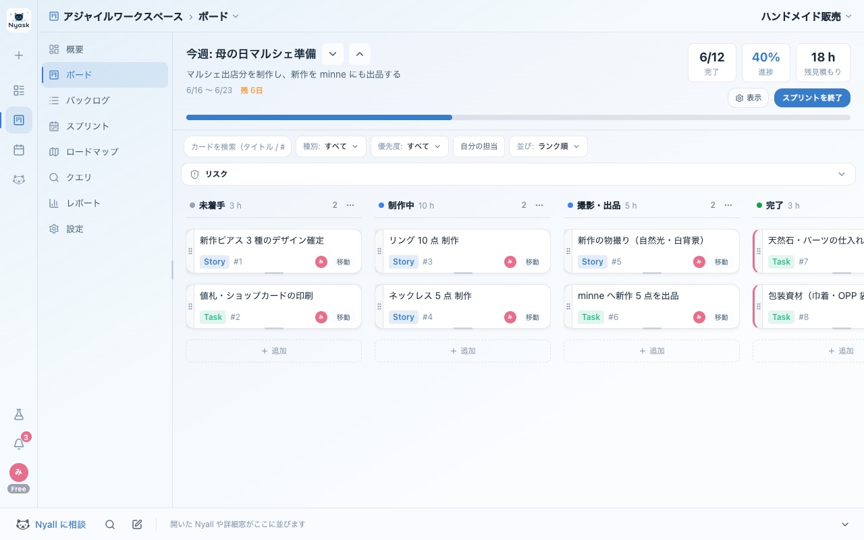The image size is (864, 540).
Task: Click the Nyask cat logo
Action: point(19,20)
